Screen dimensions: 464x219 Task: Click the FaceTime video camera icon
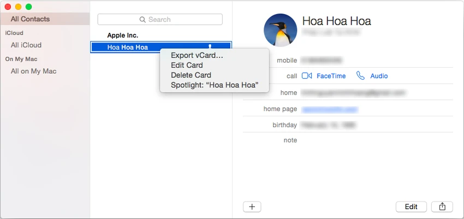coord(307,76)
